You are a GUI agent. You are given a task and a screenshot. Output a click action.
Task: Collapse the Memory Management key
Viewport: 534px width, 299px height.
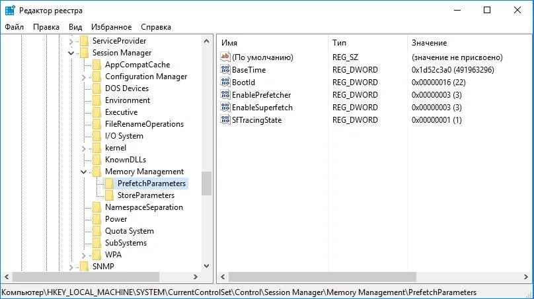pos(83,172)
